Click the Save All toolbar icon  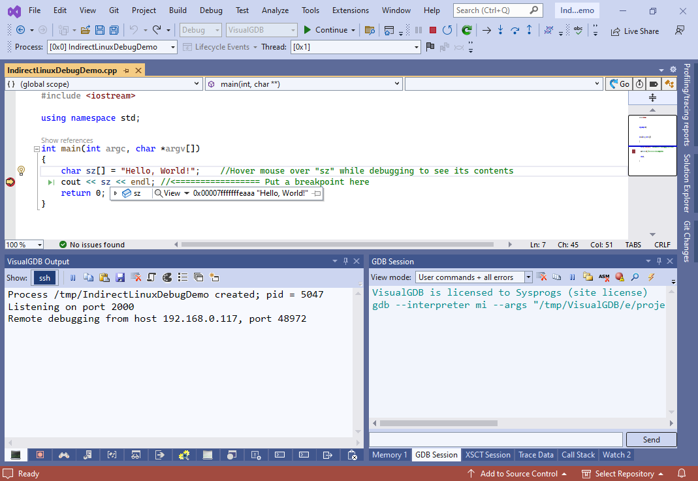click(114, 30)
